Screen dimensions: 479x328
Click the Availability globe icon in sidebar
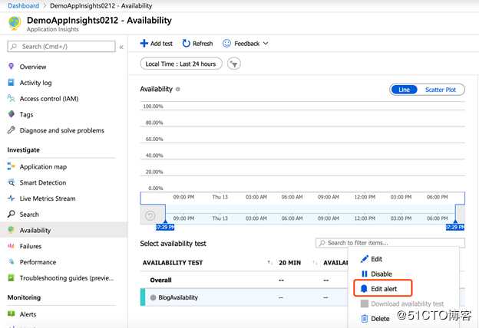(11, 230)
